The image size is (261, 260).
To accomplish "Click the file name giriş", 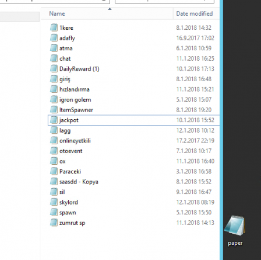I will coord(65,79).
